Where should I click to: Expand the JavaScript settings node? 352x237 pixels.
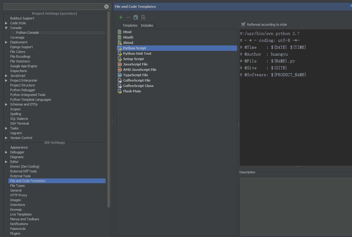[6, 76]
